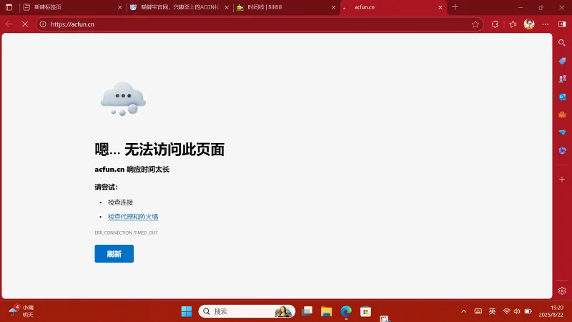Click the 检查连接 suggestion text
Image resolution: width=572 pixels, height=322 pixels.
pyautogui.click(x=120, y=202)
